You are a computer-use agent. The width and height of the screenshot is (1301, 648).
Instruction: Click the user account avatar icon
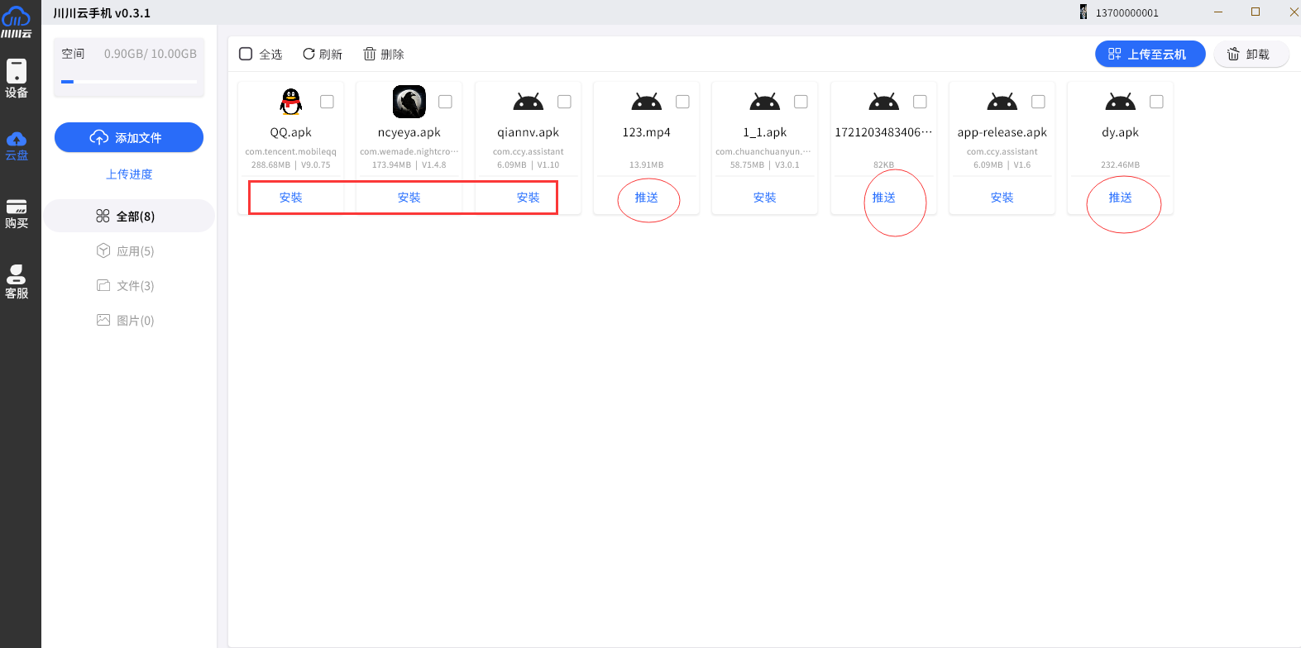tap(1083, 12)
